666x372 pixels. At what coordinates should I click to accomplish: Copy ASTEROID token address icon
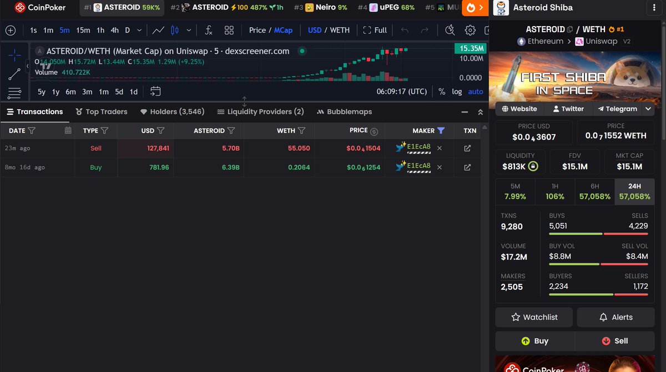click(x=570, y=29)
